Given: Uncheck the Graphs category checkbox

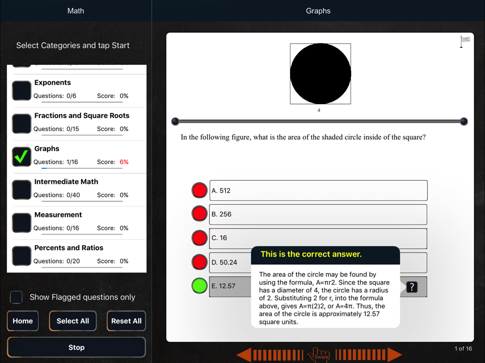Looking at the screenshot, I should pos(22,157).
